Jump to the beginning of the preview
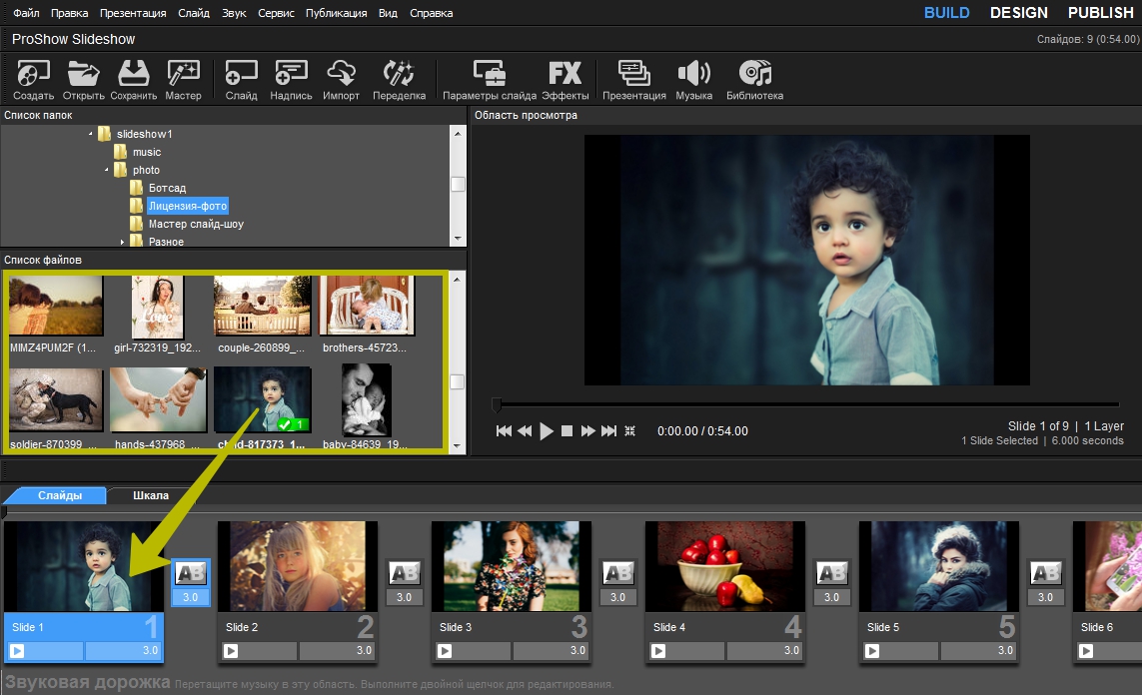1142x695 pixels. point(504,430)
